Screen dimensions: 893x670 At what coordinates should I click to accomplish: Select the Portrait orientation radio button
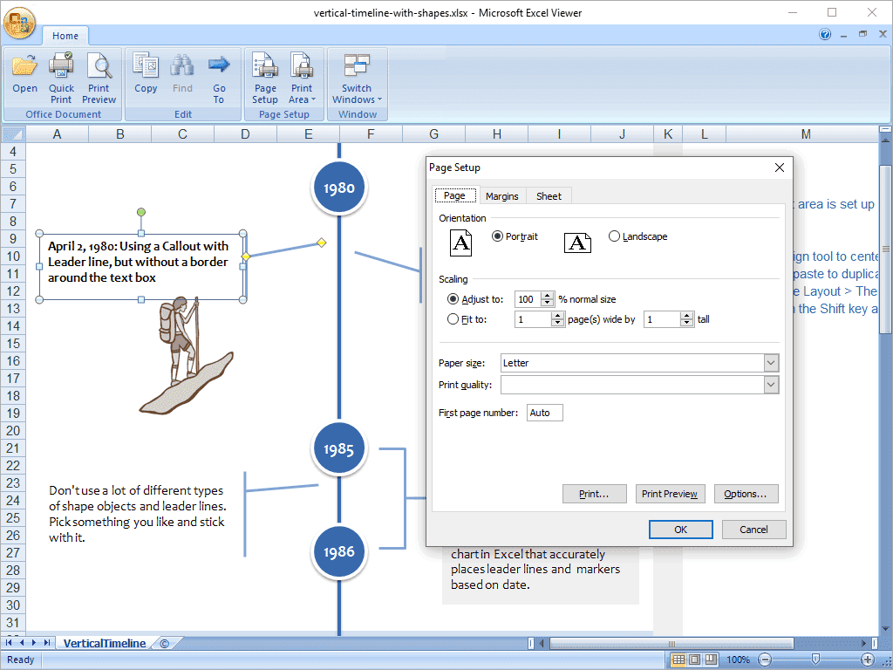pos(498,236)
